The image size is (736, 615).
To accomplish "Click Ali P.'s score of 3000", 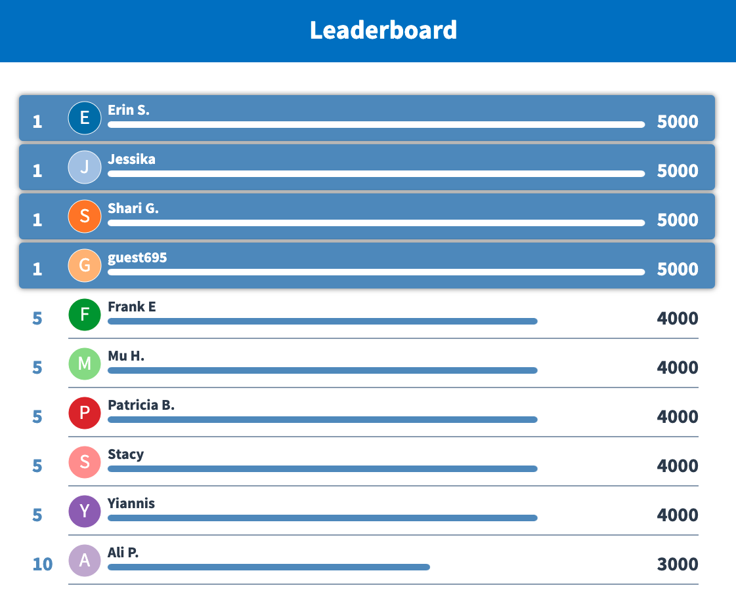I will coord(677,564).
